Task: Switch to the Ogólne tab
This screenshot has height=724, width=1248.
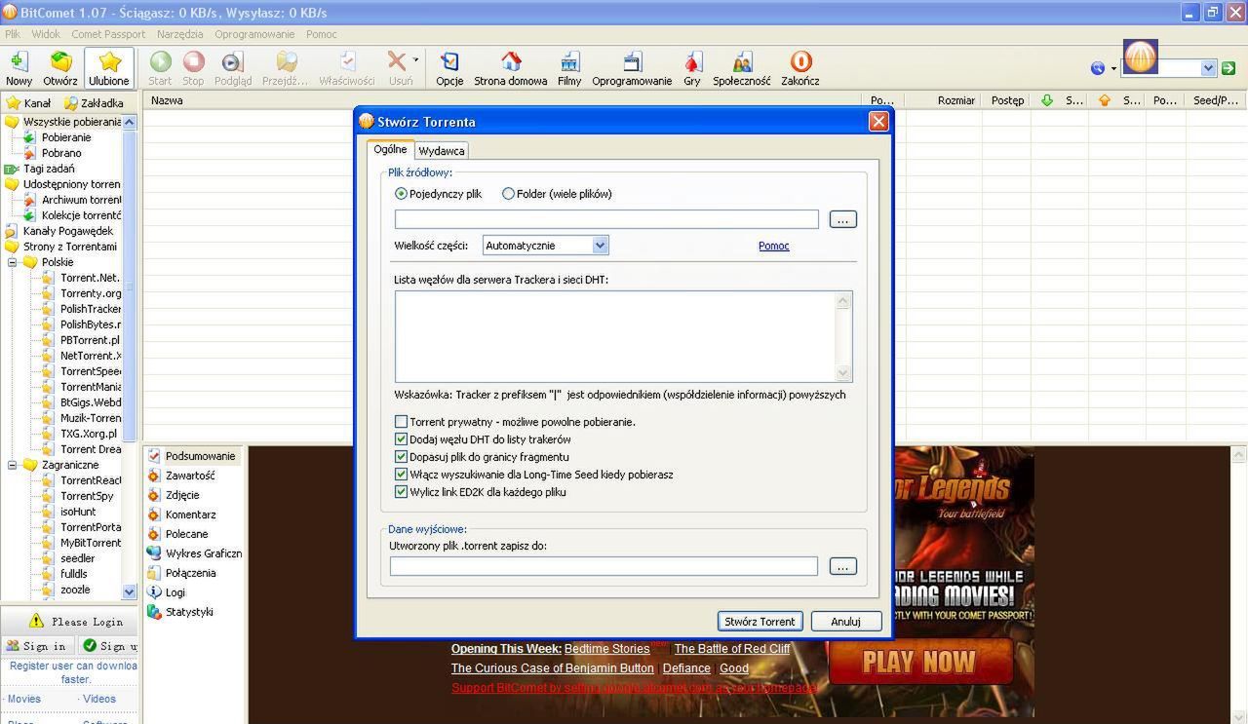Action: [391, 149]
